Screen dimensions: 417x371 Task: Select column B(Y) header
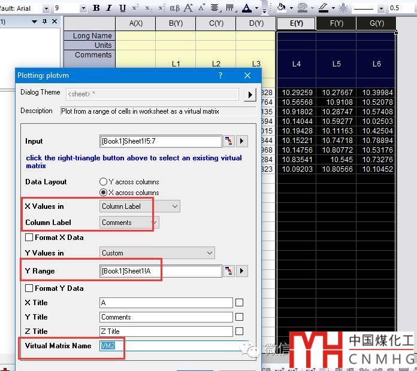pos(176,23)
